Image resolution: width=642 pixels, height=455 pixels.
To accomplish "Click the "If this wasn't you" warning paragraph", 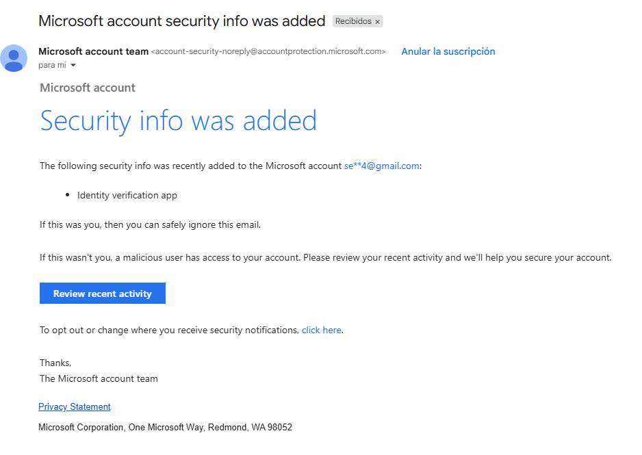I will click(x=325, y=258).
